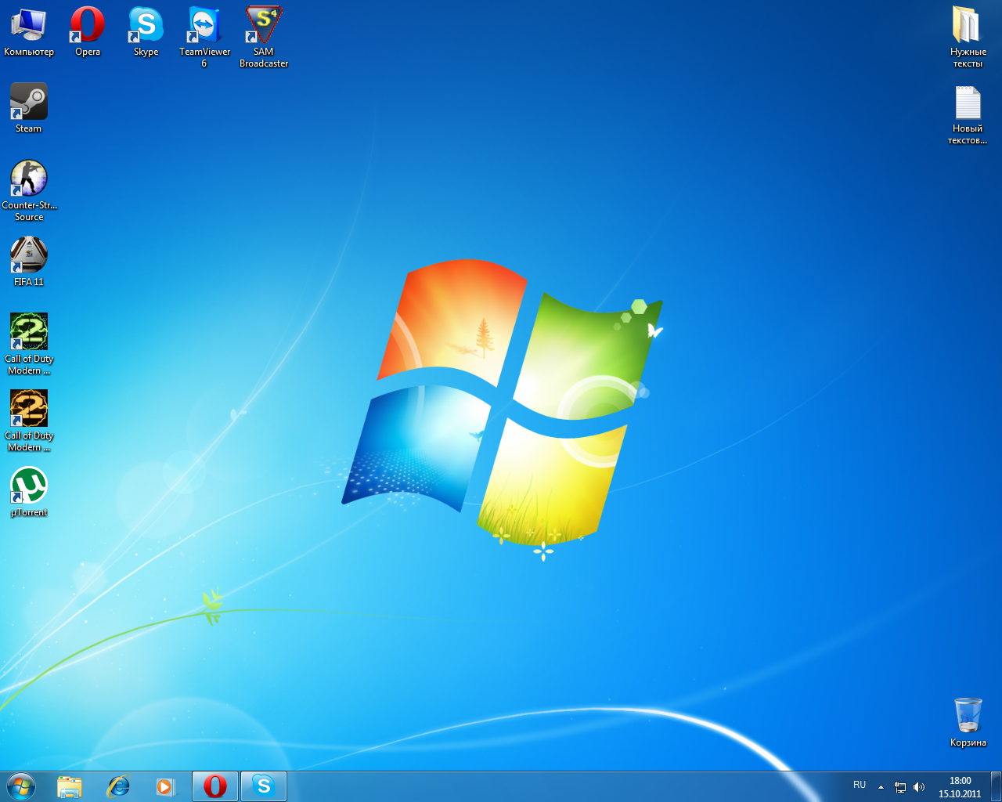
Task: Select the FIFA 11 shortcut
Action: tap(29, 262)
